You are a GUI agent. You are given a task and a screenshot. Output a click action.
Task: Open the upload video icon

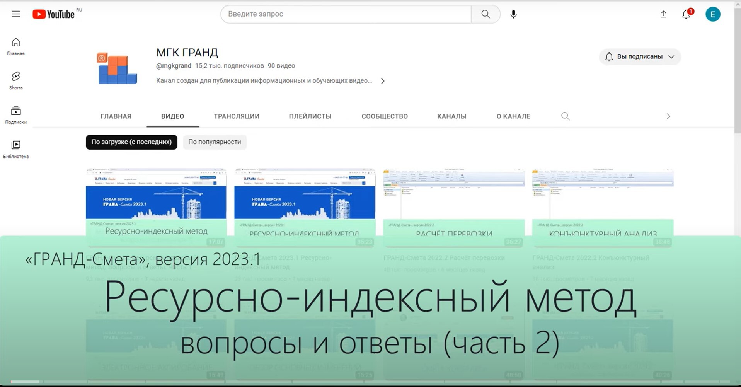[663, 14]
